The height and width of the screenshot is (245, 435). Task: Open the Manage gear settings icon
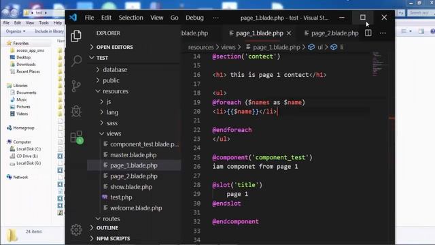pos(76,229)
